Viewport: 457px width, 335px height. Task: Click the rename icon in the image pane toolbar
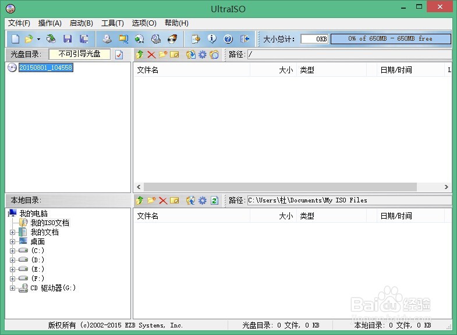[174, 55]
